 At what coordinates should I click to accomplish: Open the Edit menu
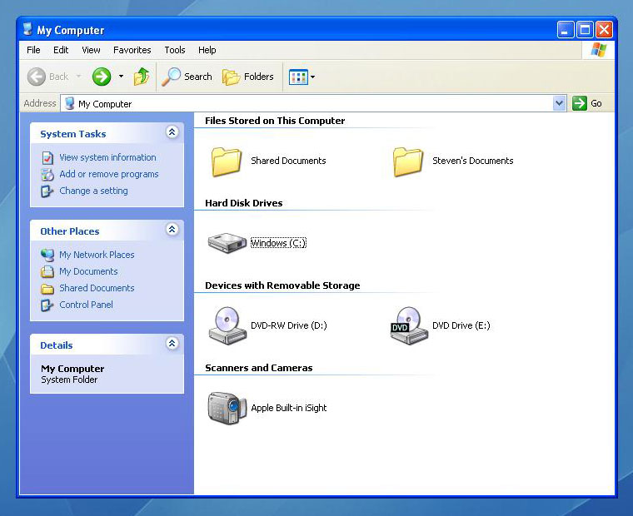(x=61, y=50)
